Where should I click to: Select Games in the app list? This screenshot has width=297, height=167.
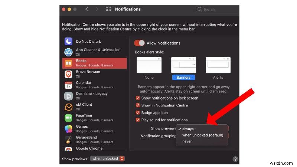coord(95,129)
